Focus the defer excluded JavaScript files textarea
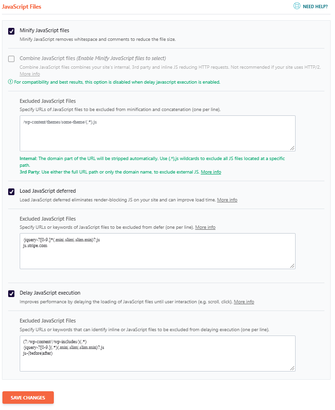Screen dimensions: 335x410 pos(158,251)
